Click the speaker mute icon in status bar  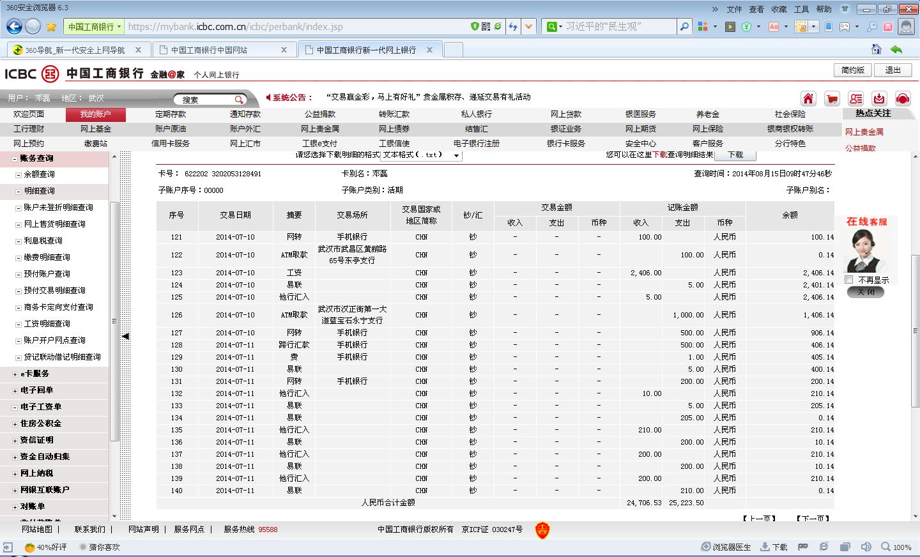(866, 547)
